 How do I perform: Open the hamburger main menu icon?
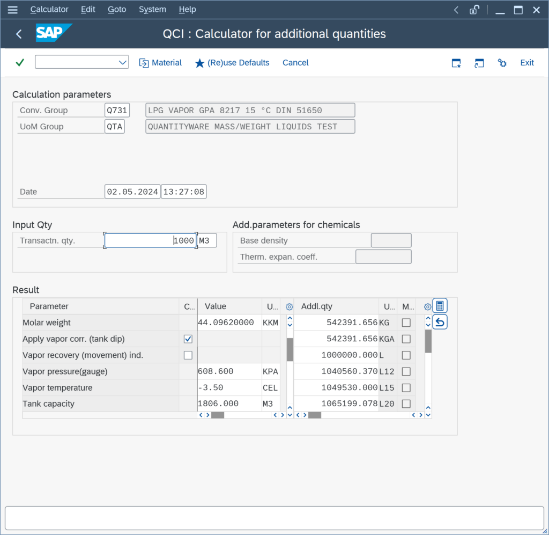tap(13, 10)
